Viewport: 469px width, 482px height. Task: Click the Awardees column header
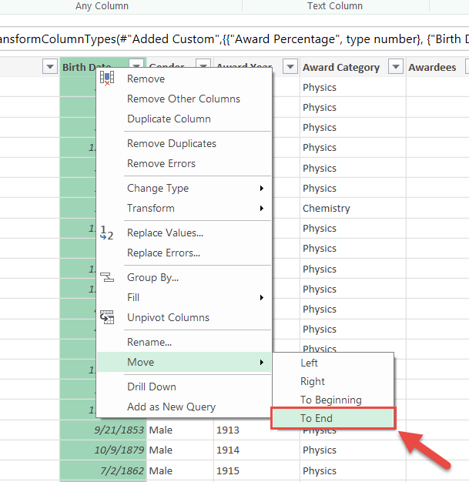coord(432,67)
